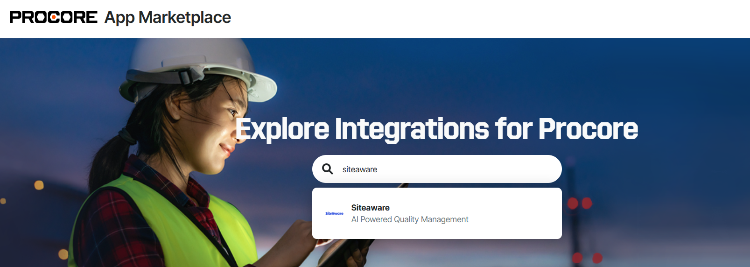The height and width of the screenshot is (267, 750).
Task: Focus the search field containing siteaware
Action: pos(437,169)
